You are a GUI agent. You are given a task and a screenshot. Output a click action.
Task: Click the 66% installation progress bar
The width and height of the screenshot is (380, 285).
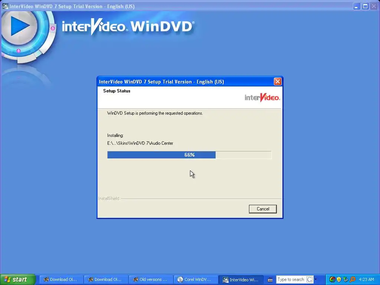coord(189,155)
